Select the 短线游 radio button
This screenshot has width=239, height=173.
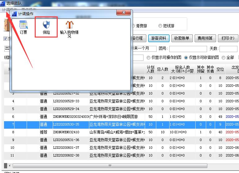tap(160, 26)
